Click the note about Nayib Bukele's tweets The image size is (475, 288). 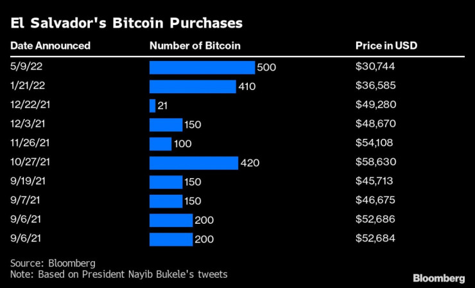click(119, 275)
